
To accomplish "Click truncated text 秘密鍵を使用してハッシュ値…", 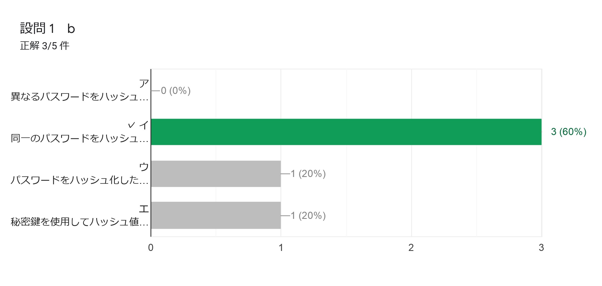I will tap(79, 222).
